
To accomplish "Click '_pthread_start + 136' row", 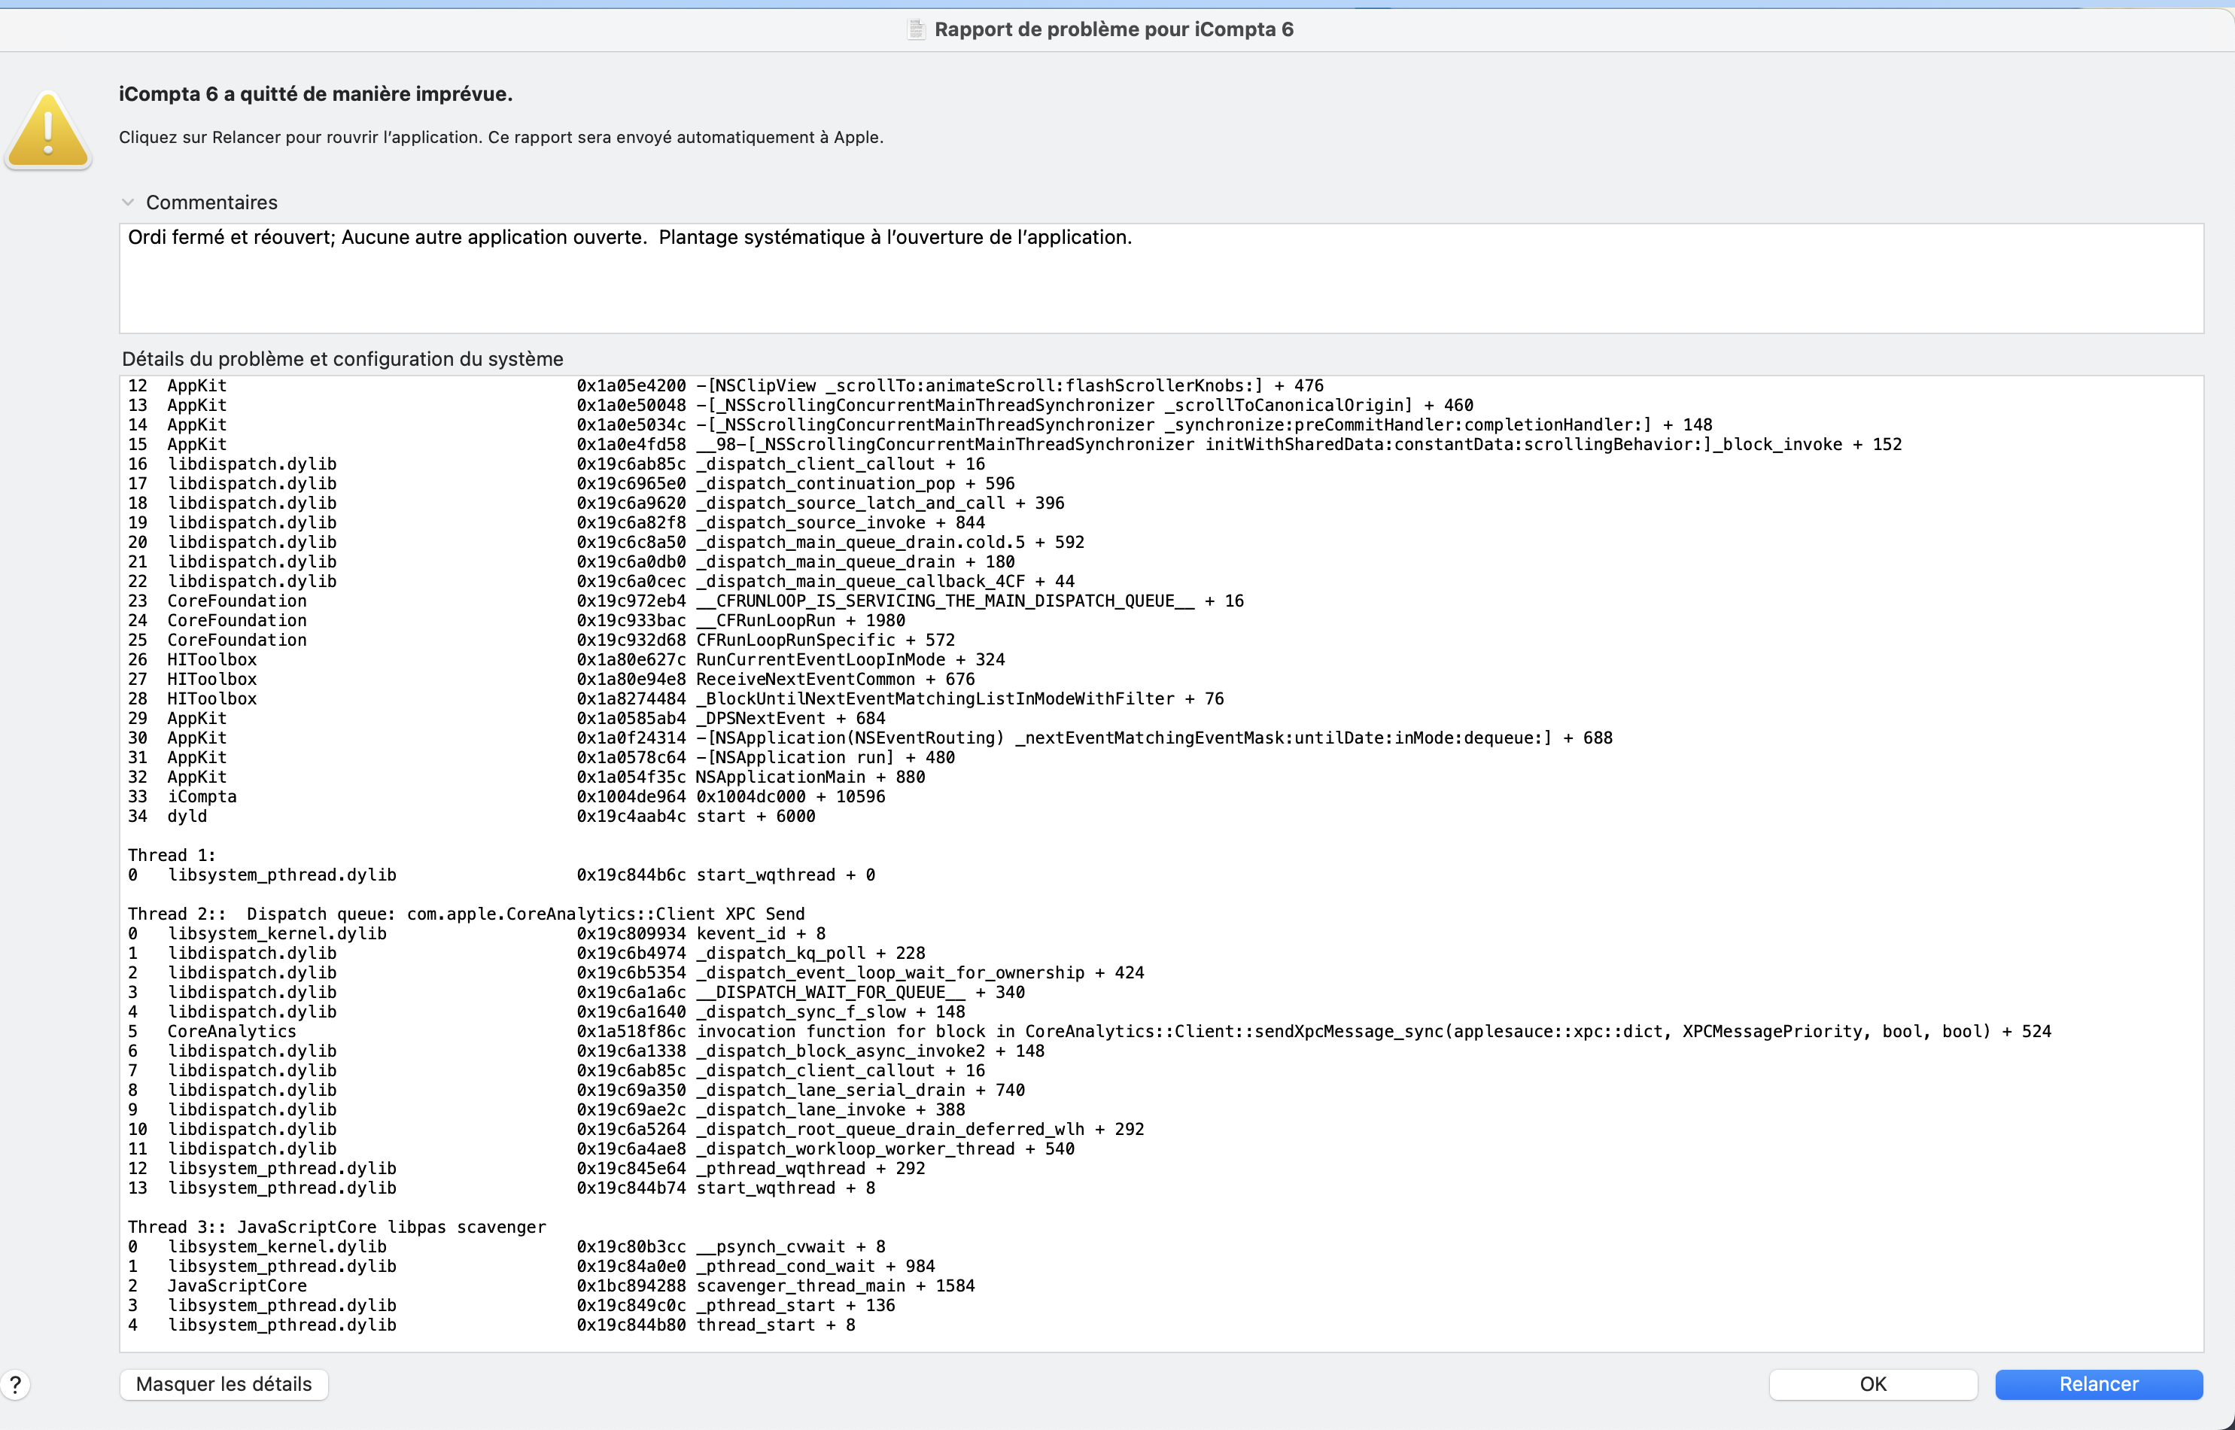I will (x=512, y=1304).
